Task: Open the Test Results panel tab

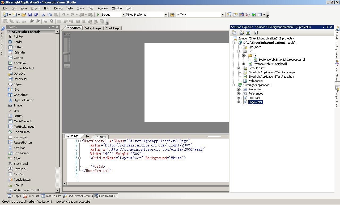Action: [x=51, y=196]
